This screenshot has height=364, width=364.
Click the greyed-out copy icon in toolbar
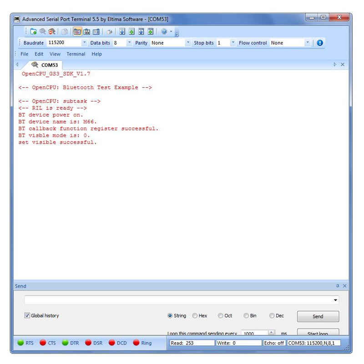(65, 31)
